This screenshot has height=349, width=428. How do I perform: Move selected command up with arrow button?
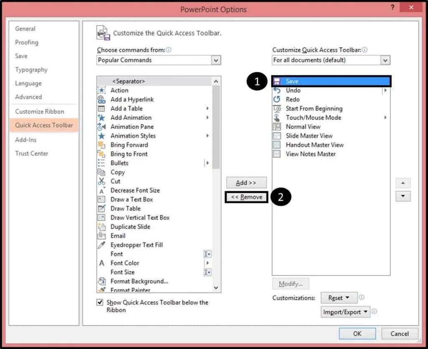click(x=403, y=183)
